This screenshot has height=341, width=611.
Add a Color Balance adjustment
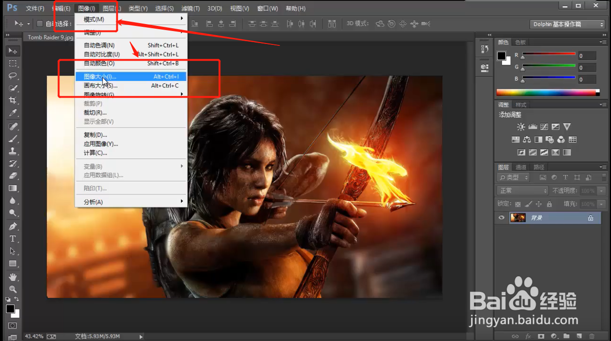click(527, 139)
